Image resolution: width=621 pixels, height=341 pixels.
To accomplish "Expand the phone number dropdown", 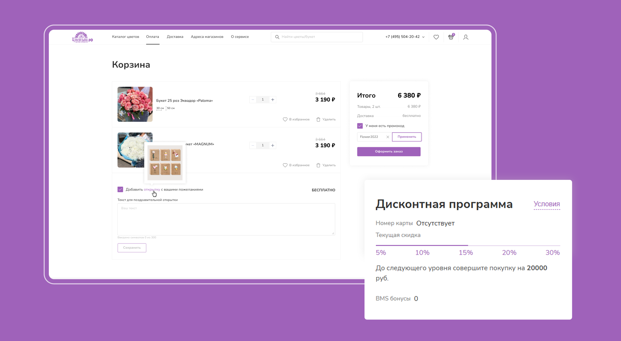I will [x=423, y=37].
